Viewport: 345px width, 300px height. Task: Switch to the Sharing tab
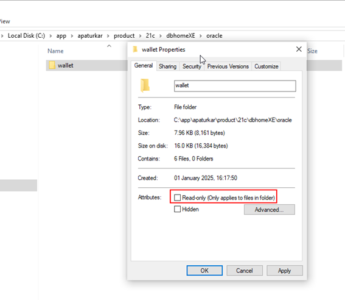[x=168, y=66]
